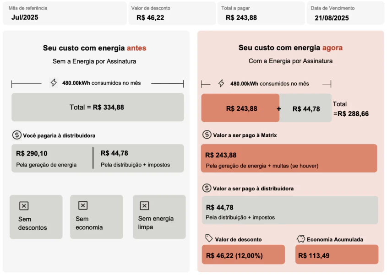Click the price tag icon beside 'Valor de desconto'
Screen dimensions: 387x275
coord(209,238)
